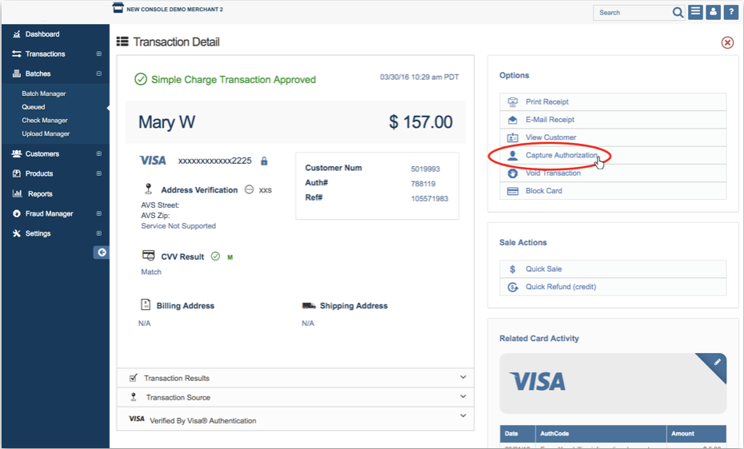This screenshot has width=744, height=449.
Task: Open the user profile icon
Action: point(713,13)
